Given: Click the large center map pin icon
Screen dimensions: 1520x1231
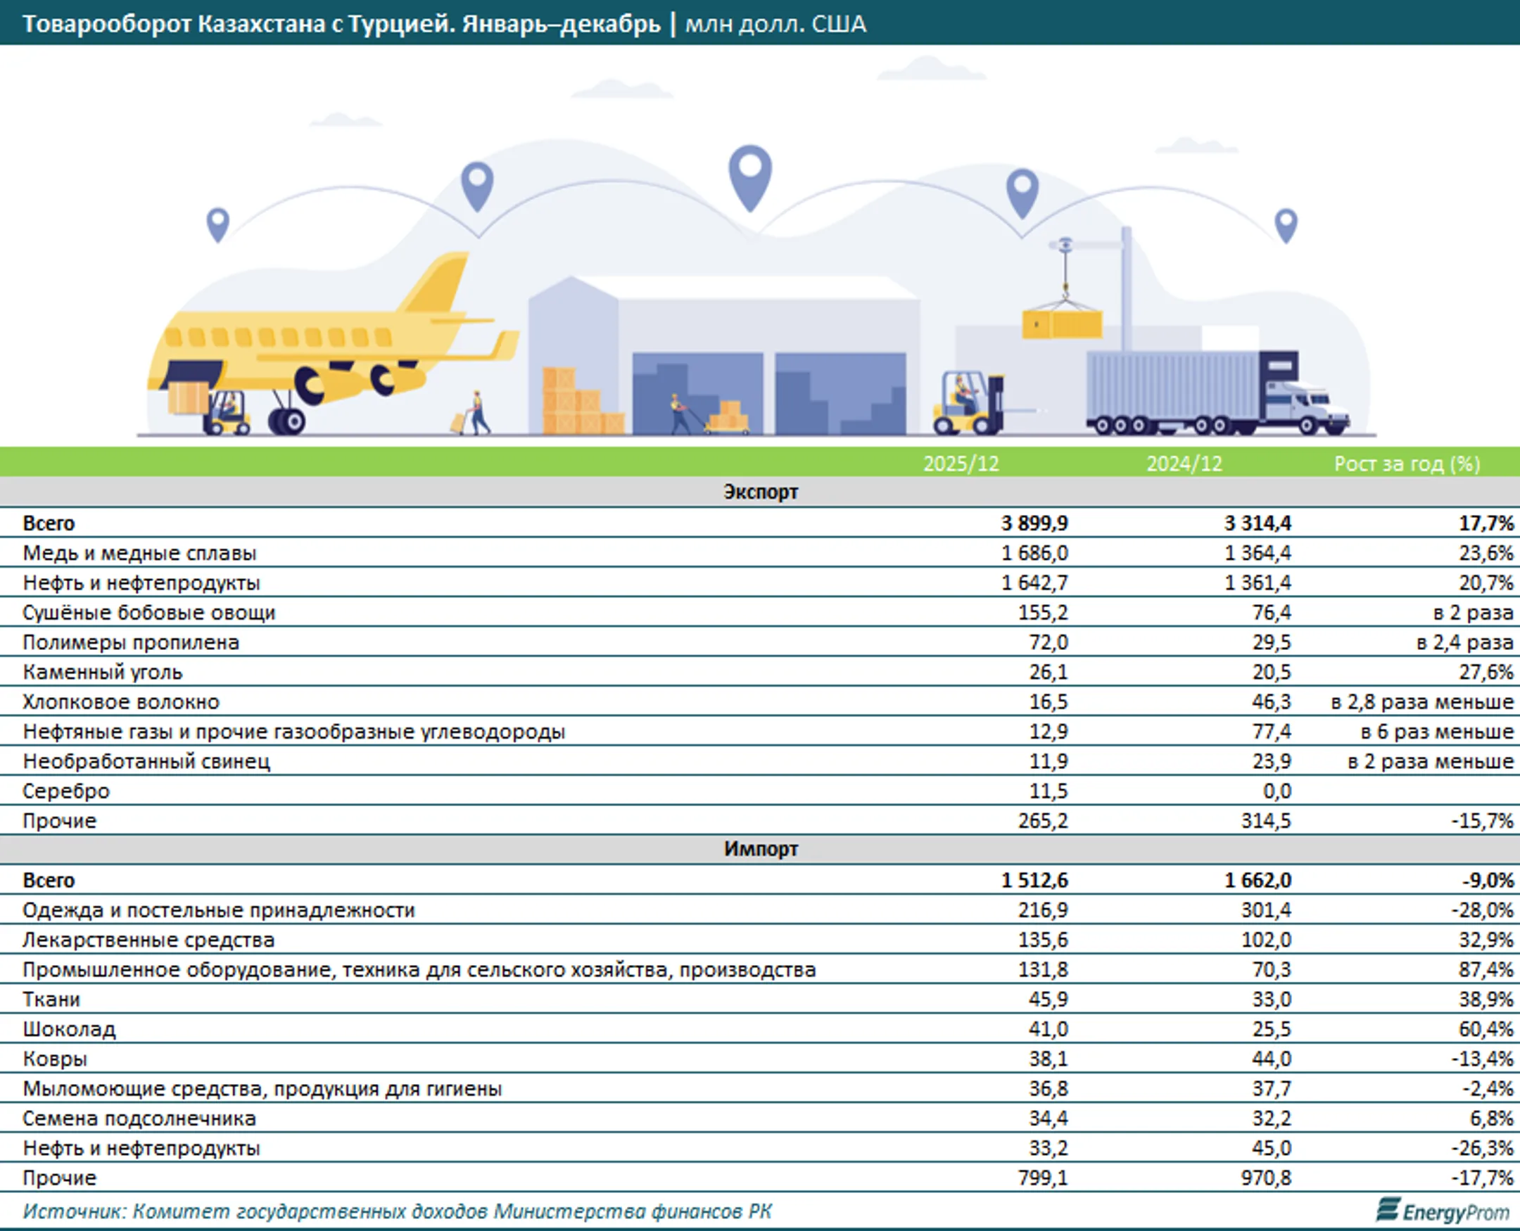Looking at the screenshot, I should tap(750, 178).
